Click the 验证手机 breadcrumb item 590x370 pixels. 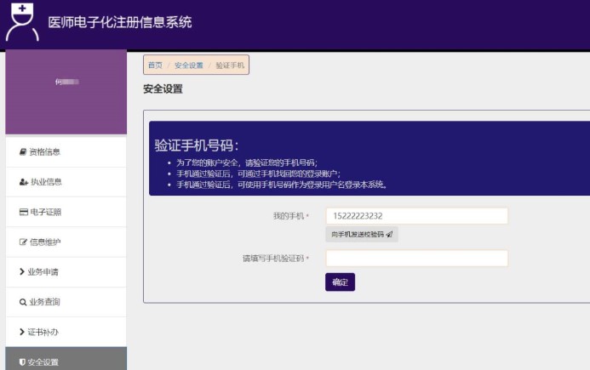[230, 65]
